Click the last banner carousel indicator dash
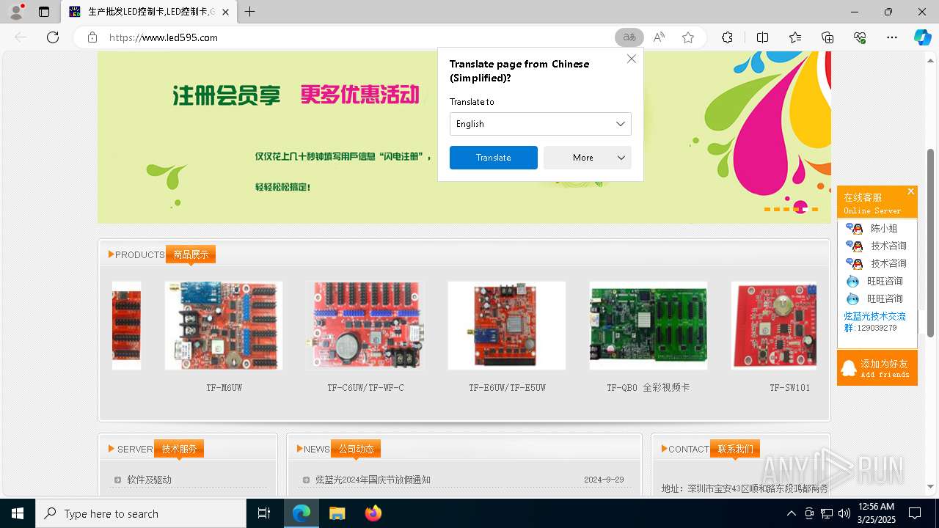 814,209
